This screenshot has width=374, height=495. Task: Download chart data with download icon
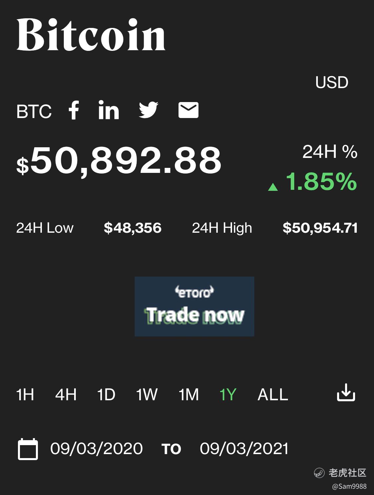346,393
